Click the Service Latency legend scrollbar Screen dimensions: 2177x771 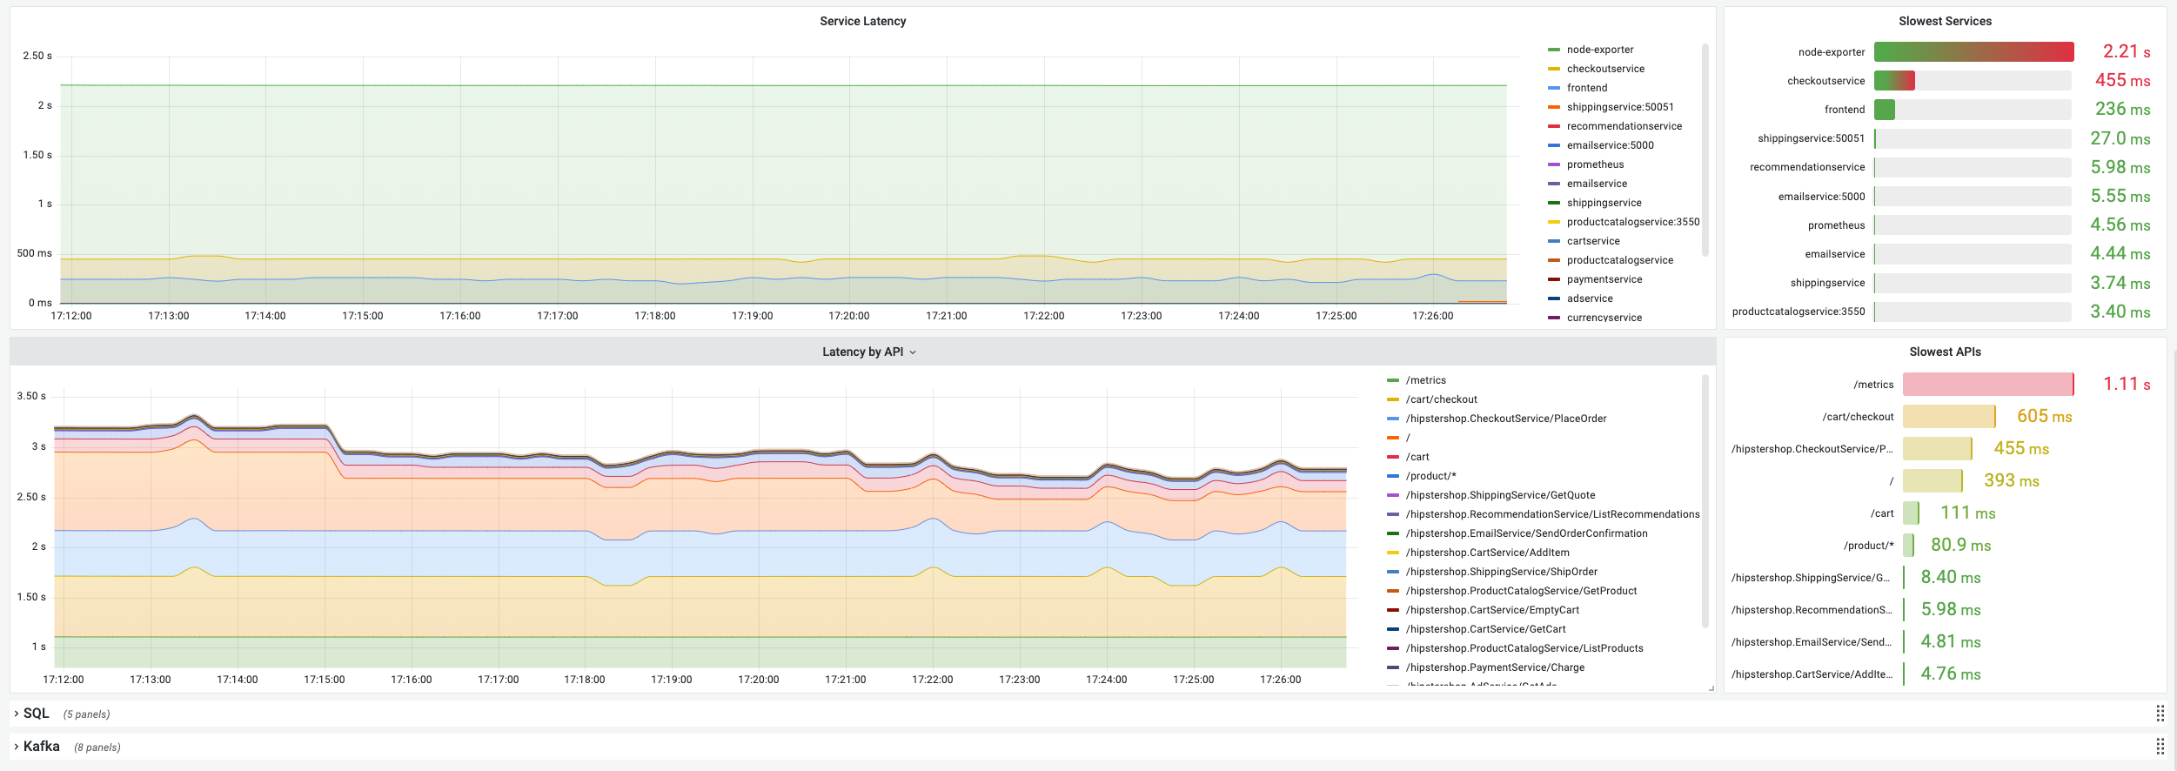[x=1705, y=150]
